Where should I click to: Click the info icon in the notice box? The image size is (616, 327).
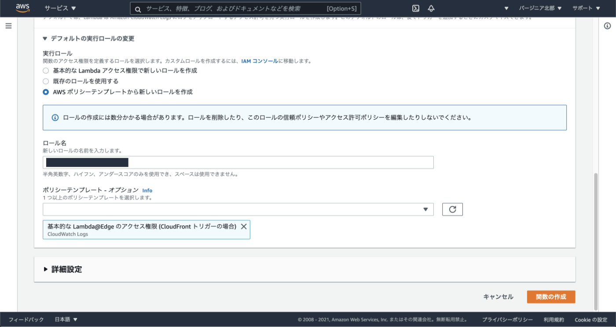[55, 118]
